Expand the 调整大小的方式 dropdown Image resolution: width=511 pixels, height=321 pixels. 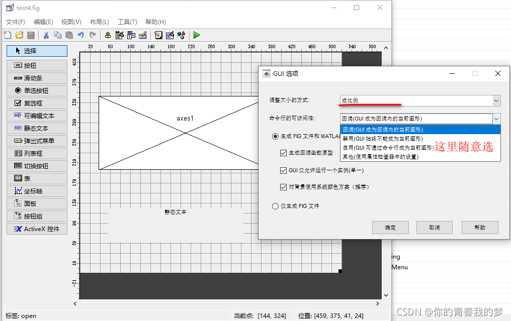(x=496, y=100)
